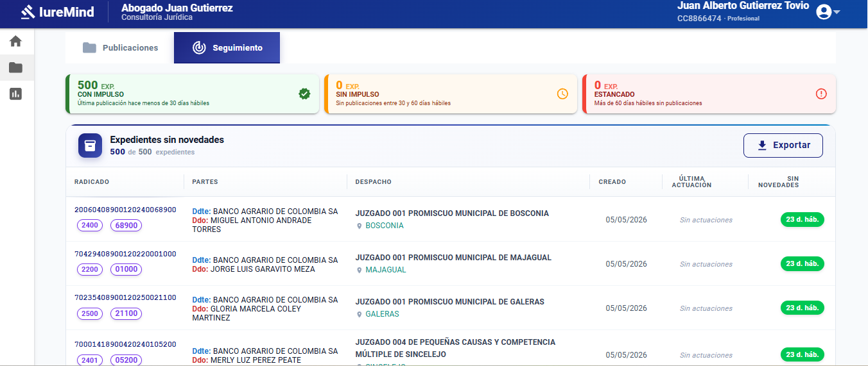Click the green verified check icon

(x=304, y=94)
